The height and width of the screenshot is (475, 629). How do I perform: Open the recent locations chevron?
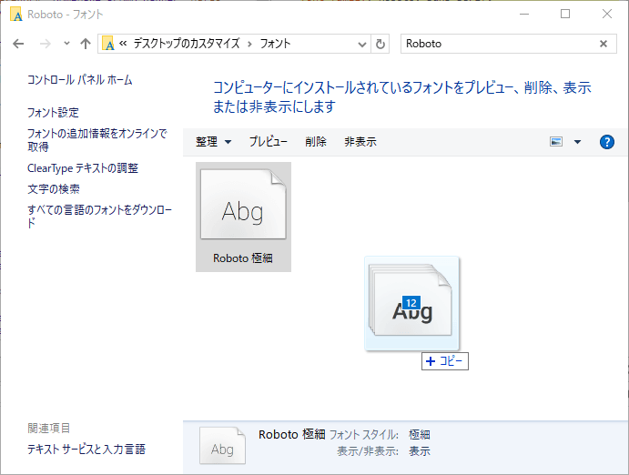pos(66,44)
